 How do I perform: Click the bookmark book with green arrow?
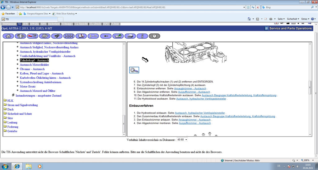[x=118, y=36]
